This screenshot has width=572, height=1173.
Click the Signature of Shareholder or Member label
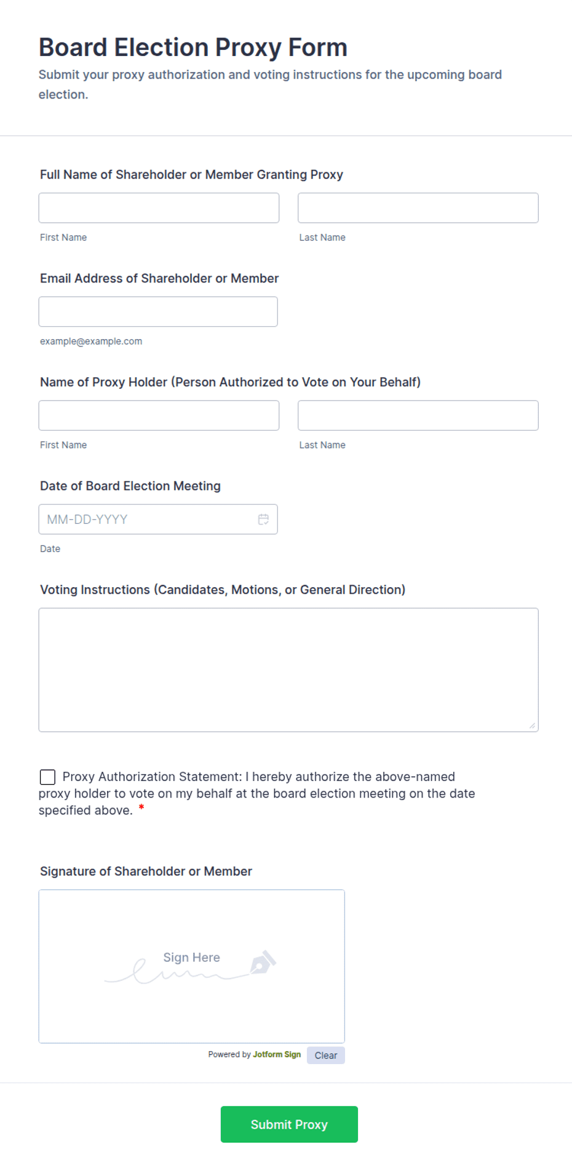tap(146, 871)
